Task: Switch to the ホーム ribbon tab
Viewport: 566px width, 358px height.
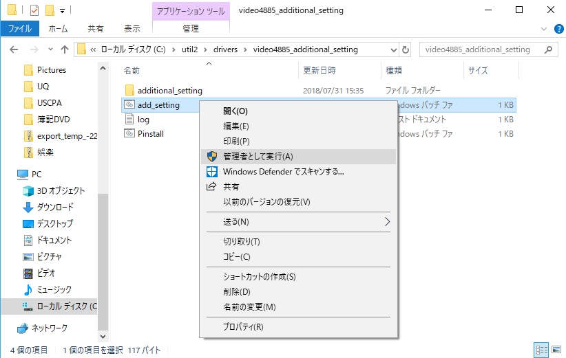Action: pos(58,28)
